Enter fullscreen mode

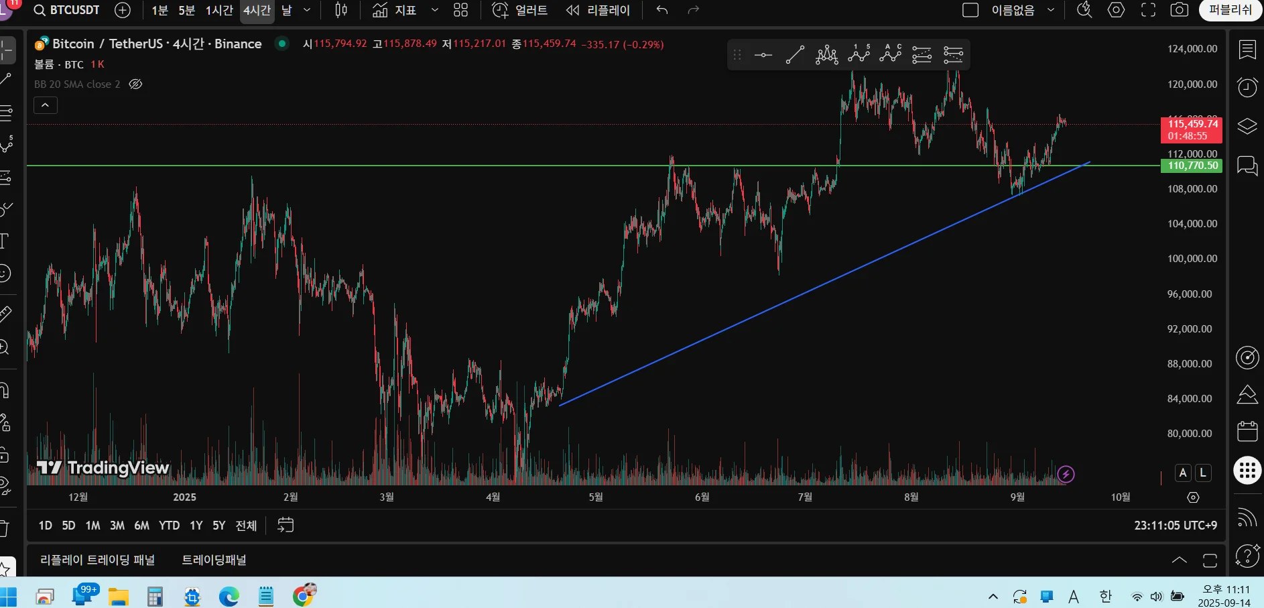(x=1148, y=10)
